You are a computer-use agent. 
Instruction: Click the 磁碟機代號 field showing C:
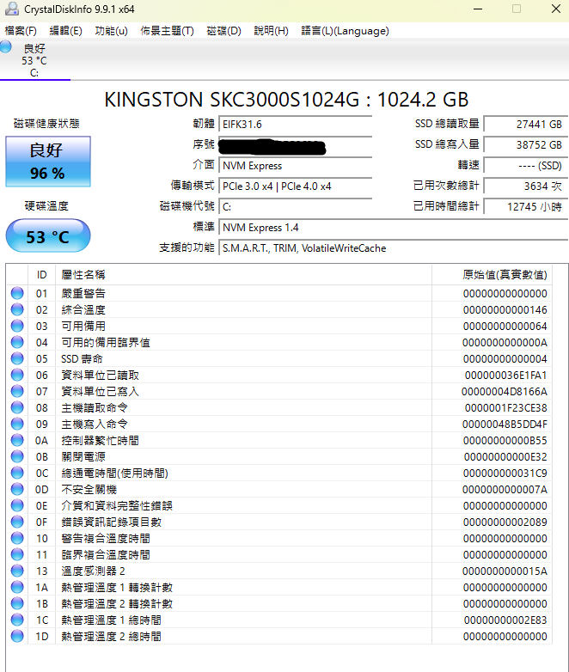point(296,207)
